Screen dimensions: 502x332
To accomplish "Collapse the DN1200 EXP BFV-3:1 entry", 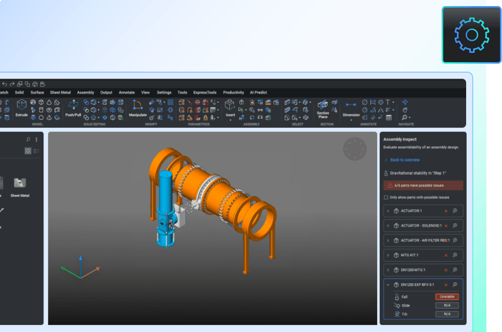I will pyautogui.click(x=387, y=284).
